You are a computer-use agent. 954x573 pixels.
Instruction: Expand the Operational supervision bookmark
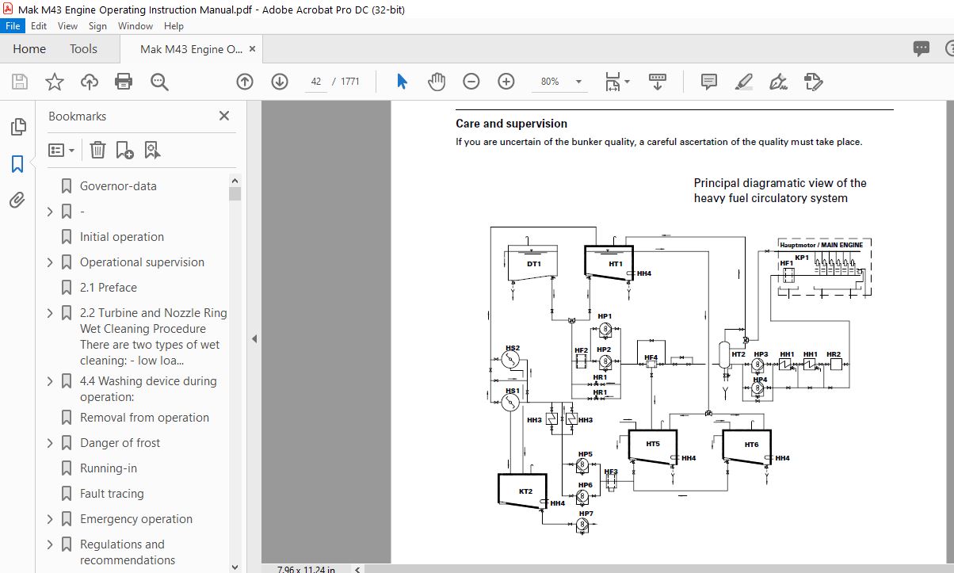pyautogui.click(x=51, y=262)
